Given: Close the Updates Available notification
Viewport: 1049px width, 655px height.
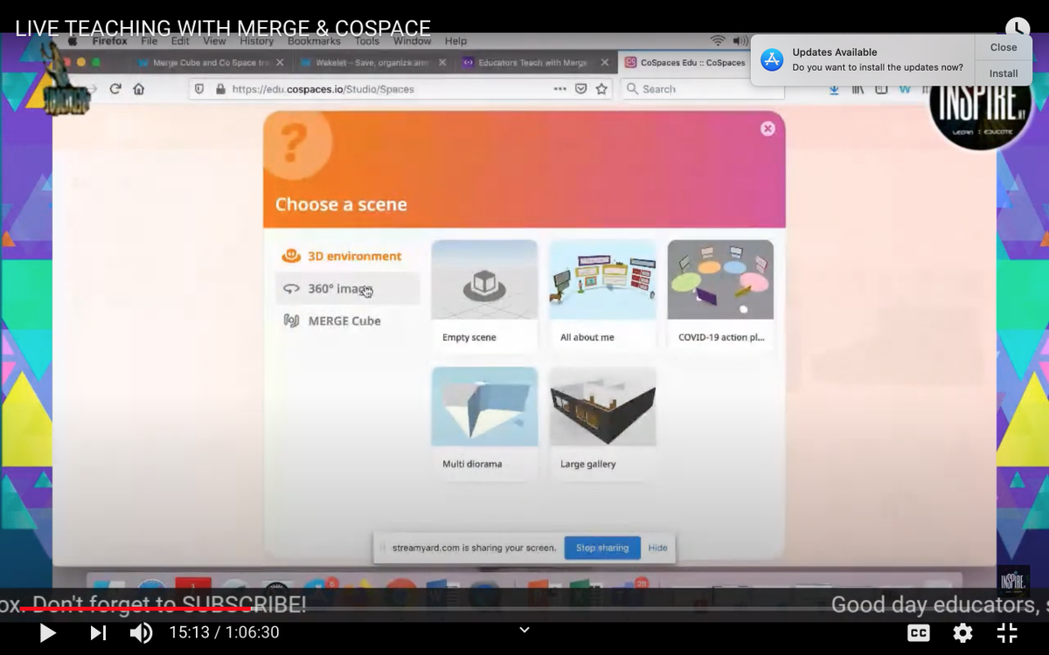Looking at the screenshot, I should (1004, 47).
